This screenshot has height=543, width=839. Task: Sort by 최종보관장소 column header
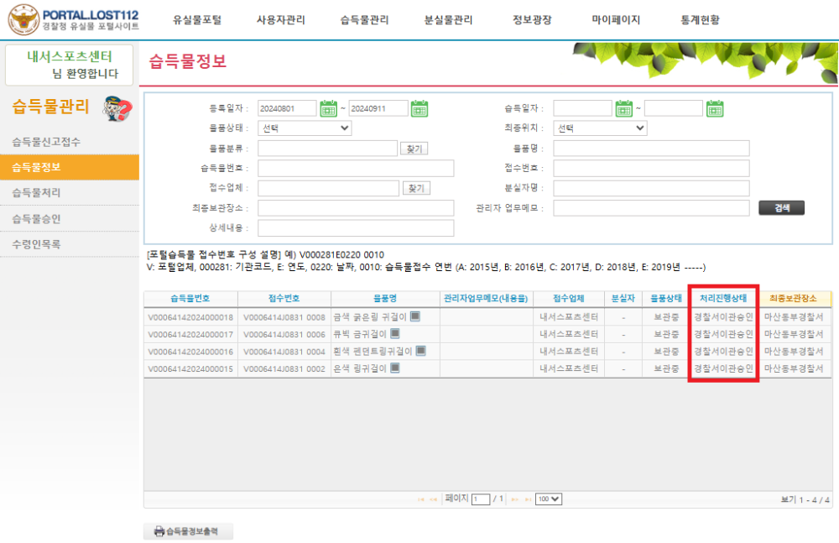point(794,299)
